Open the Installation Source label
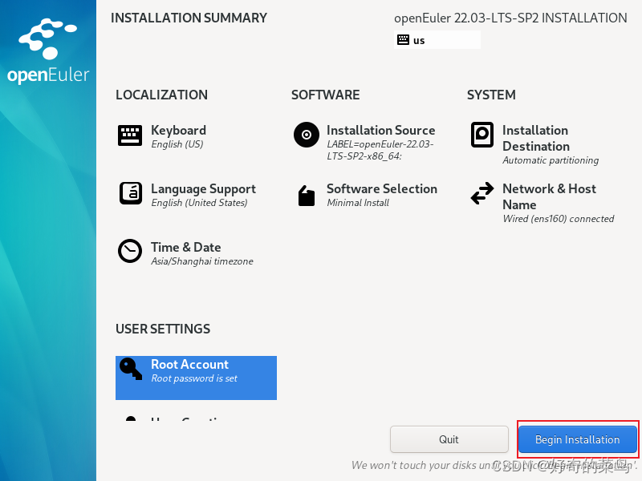Viewport: 642px width, 481px height. 380,130
